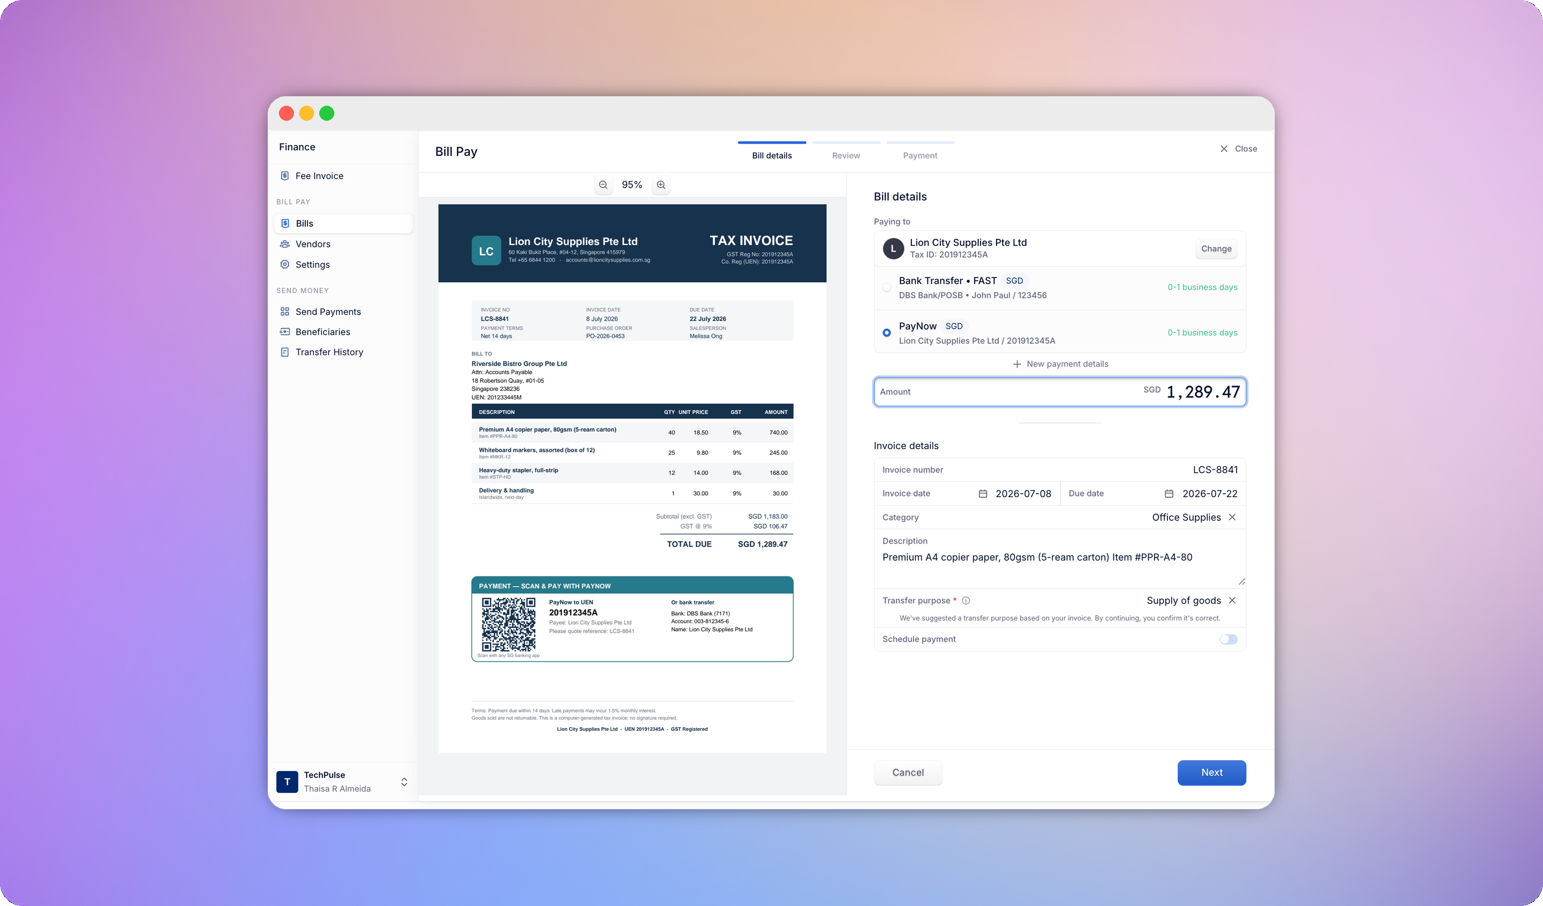Switch to the Bill details step

(771, 151)
